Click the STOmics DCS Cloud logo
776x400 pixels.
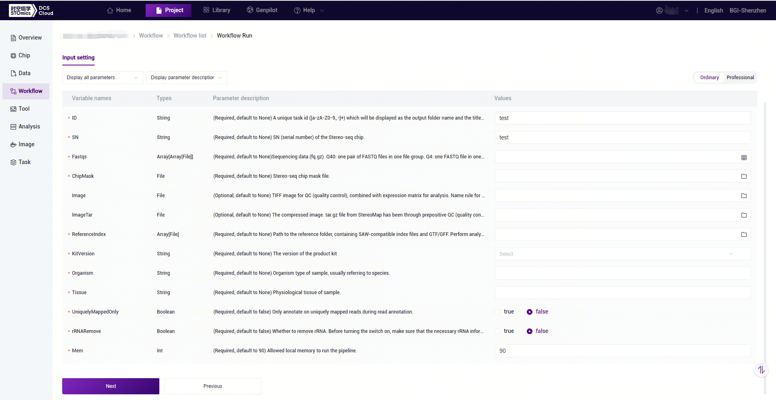[32, 11]
